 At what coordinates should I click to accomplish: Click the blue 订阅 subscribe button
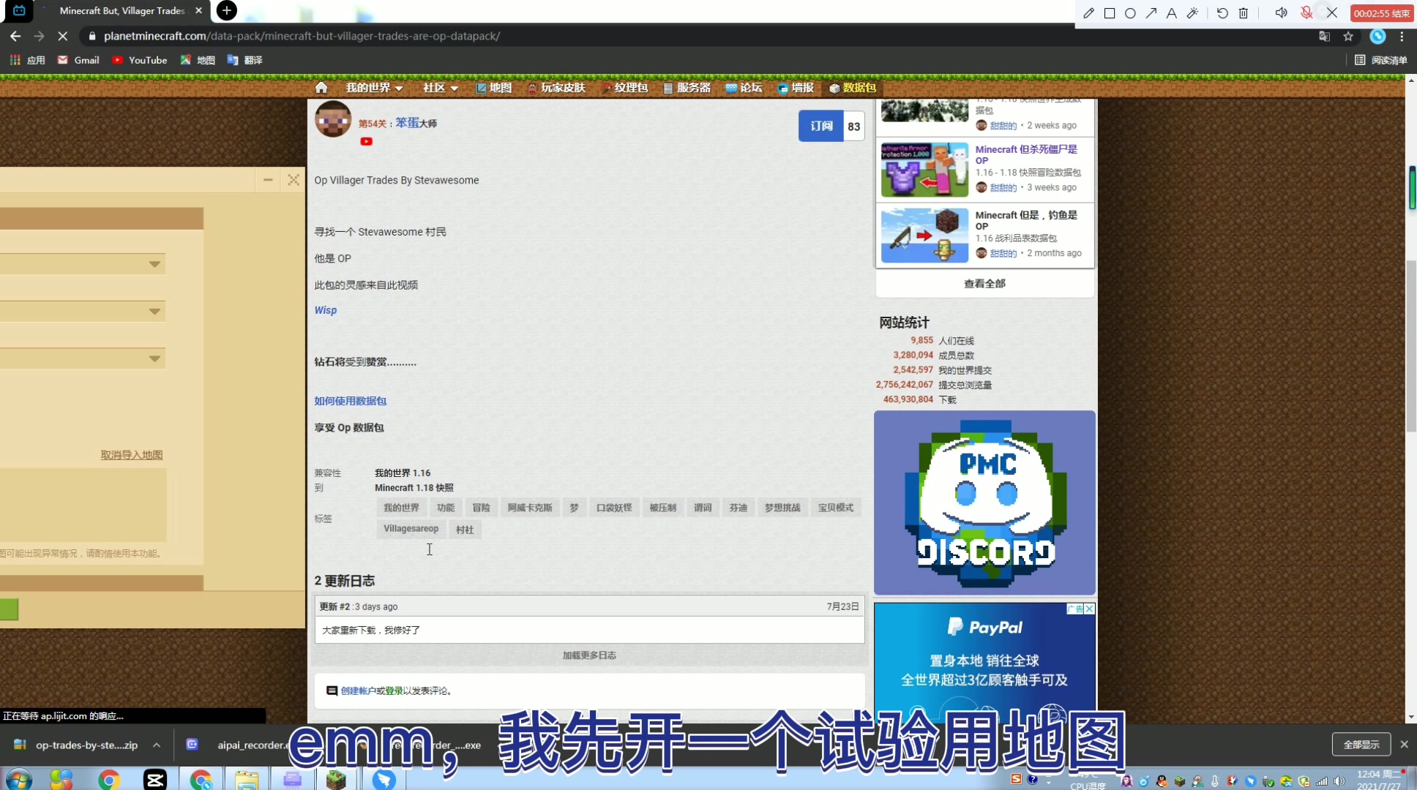point(820,126)
